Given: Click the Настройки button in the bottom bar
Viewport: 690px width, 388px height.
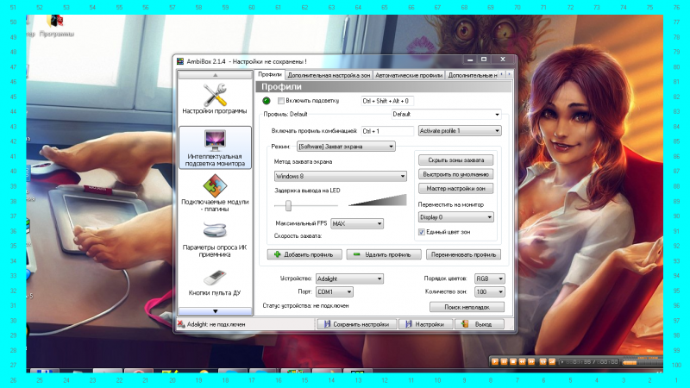Looking at the screenshot, I should 425,324.
